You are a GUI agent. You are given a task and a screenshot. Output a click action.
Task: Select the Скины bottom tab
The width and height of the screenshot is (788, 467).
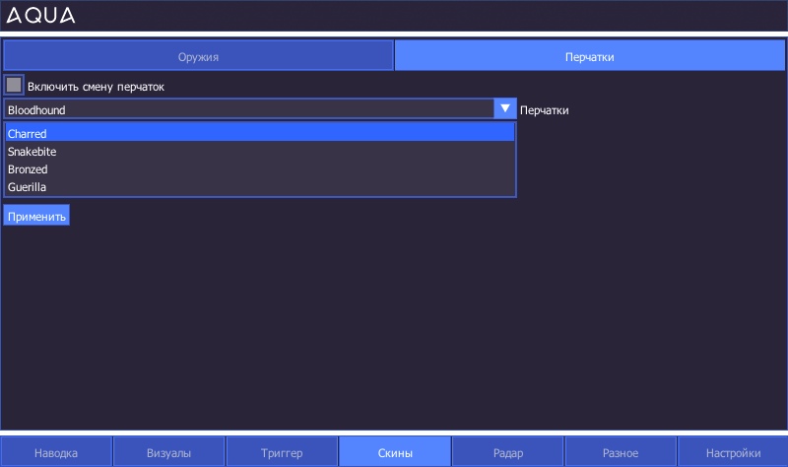(395, 452)
